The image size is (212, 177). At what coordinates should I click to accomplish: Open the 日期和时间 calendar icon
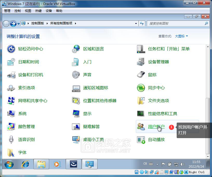point(11,62)
